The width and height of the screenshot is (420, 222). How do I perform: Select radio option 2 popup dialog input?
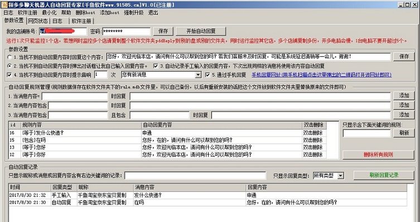[9, 66]
